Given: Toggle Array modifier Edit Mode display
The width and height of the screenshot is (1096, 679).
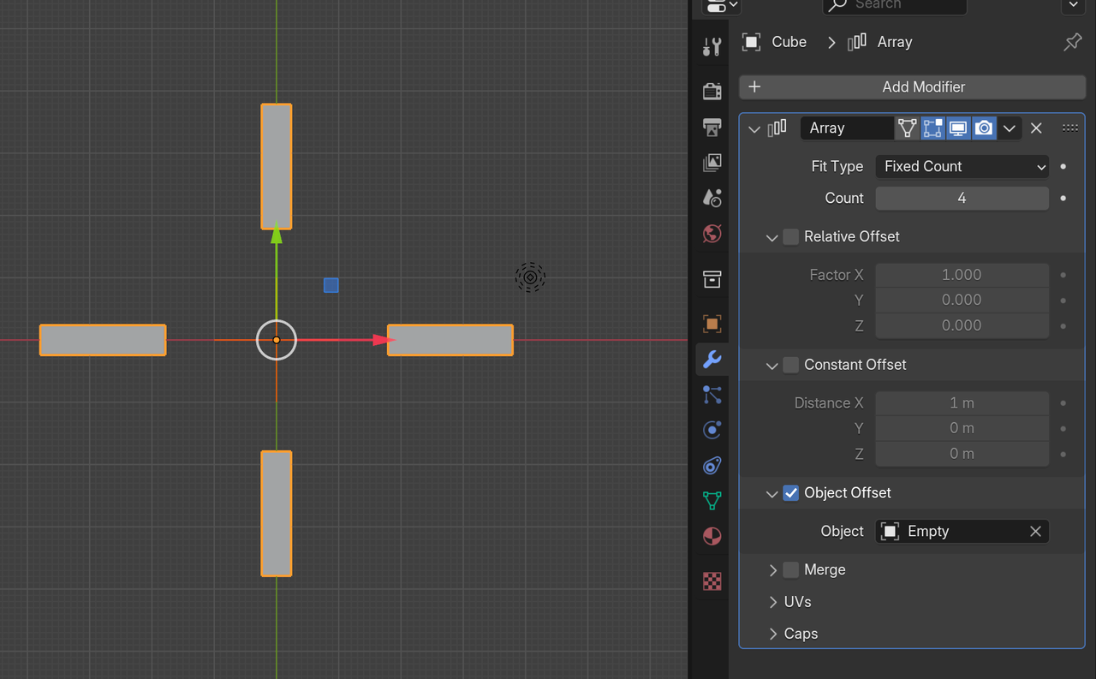Looking at the screenshot, I should point(933,128).
